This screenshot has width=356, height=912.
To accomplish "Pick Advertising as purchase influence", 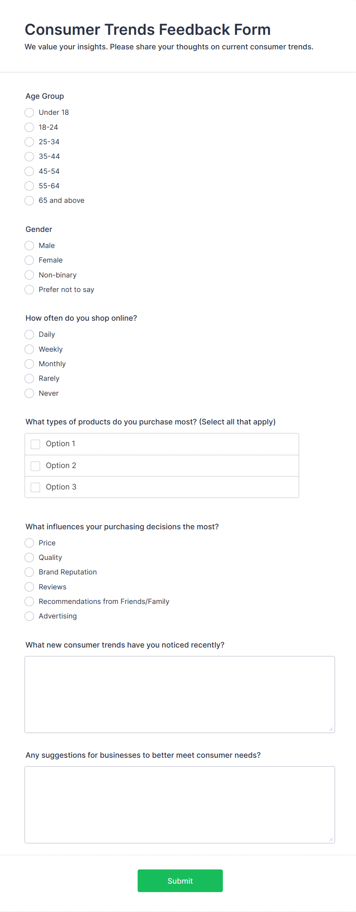I will point(29,616).
